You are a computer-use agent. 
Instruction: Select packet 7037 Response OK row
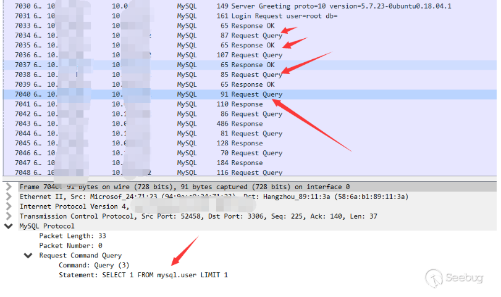click(x=247, y=65)
